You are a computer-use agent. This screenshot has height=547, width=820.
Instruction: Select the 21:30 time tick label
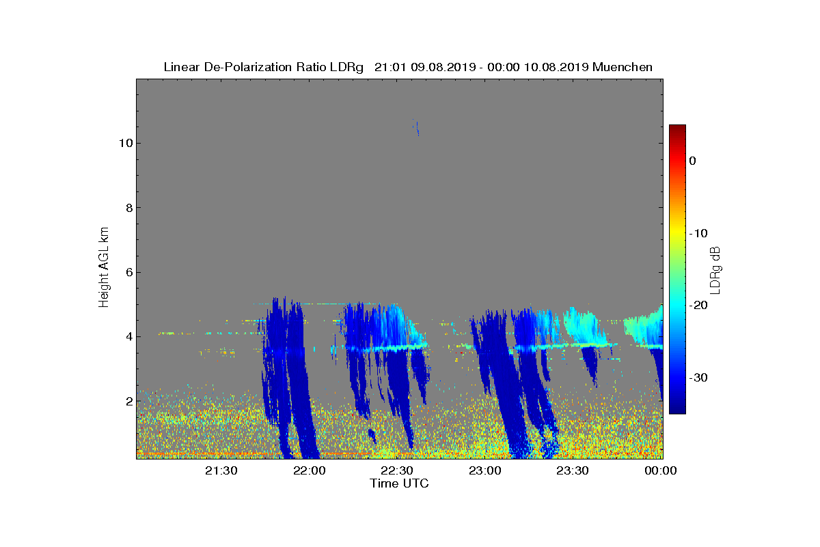point(221,470)
